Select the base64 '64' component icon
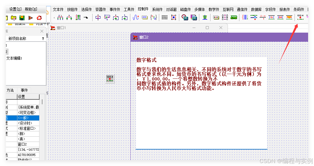Viewport: 314px width, 166px height. (x=280, y=17)
